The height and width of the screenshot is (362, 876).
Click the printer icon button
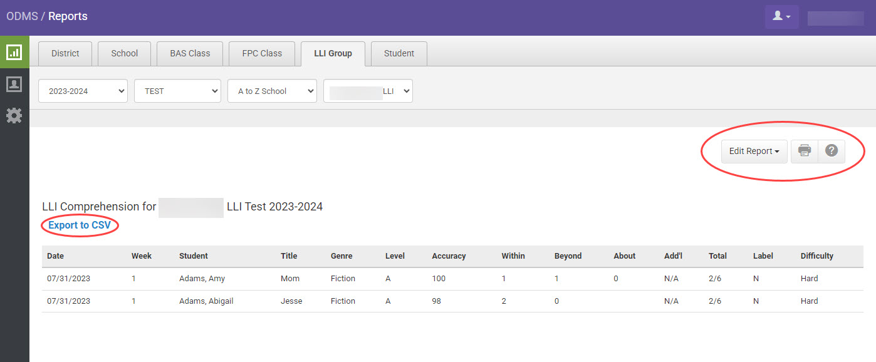[805, 151]
